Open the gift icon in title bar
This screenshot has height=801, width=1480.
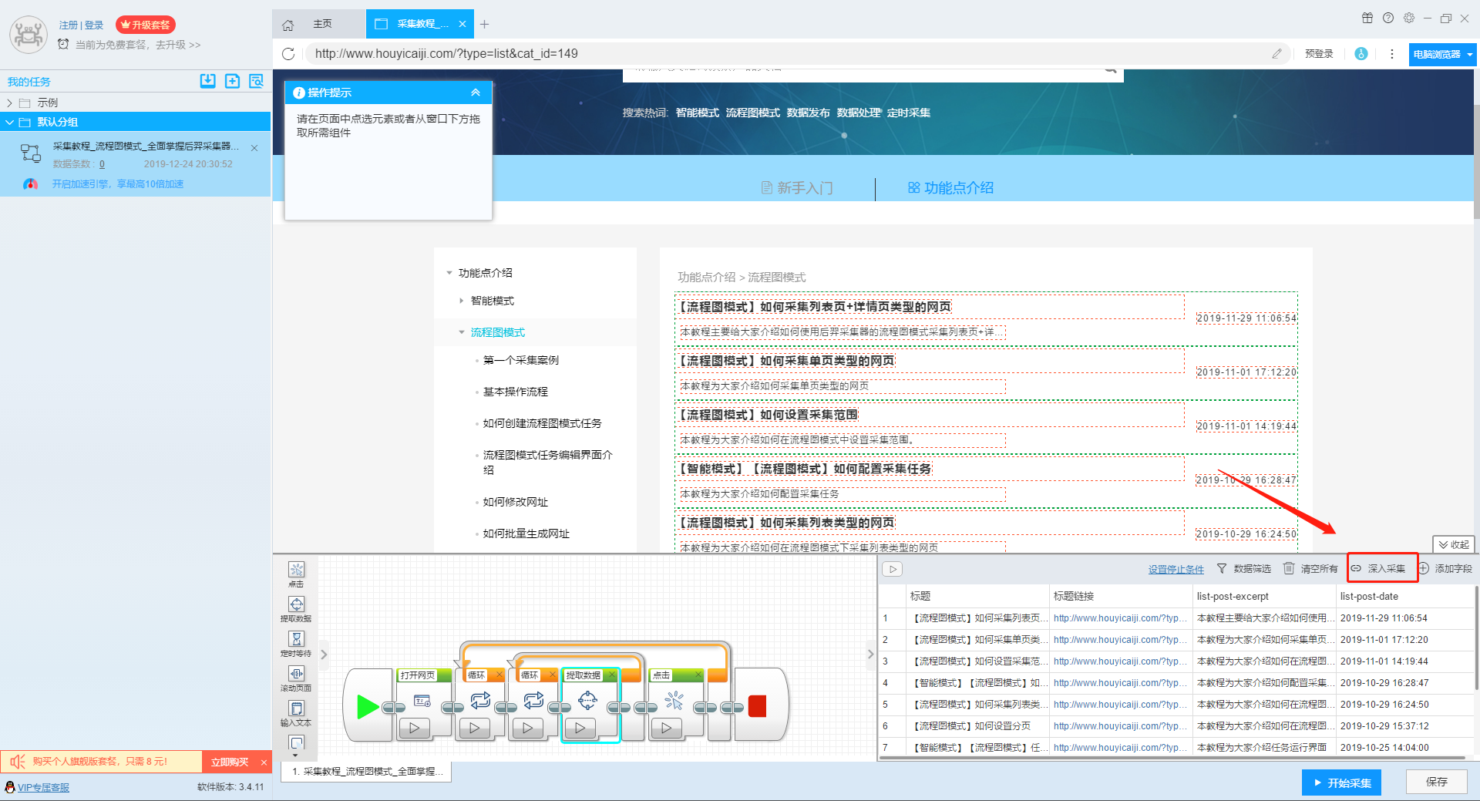(x=1367, y=18)
